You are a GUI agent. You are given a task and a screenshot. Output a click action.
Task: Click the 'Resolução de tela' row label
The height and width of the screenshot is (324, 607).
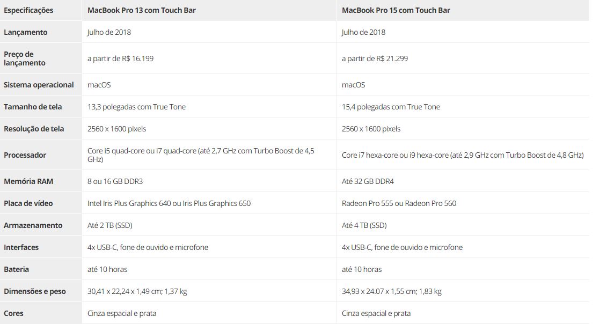pyautogui.click(x=34, y=129)
